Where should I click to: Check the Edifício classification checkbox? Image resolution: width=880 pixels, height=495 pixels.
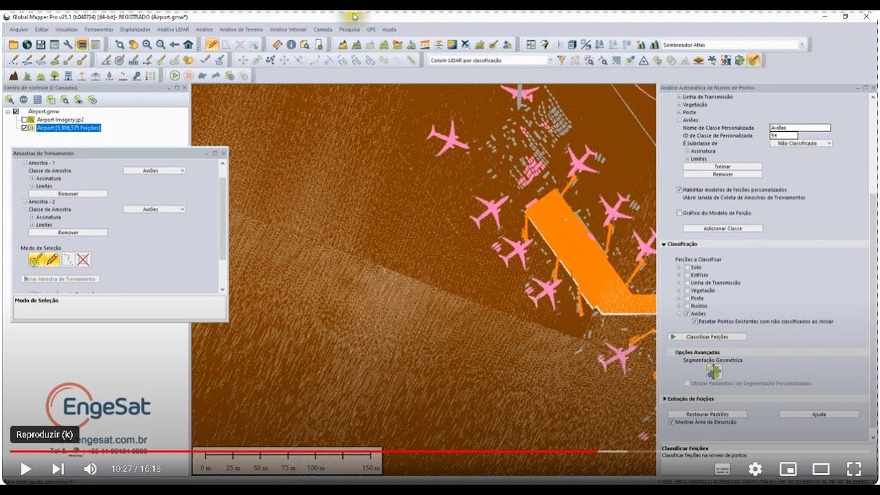pos(687,275)
